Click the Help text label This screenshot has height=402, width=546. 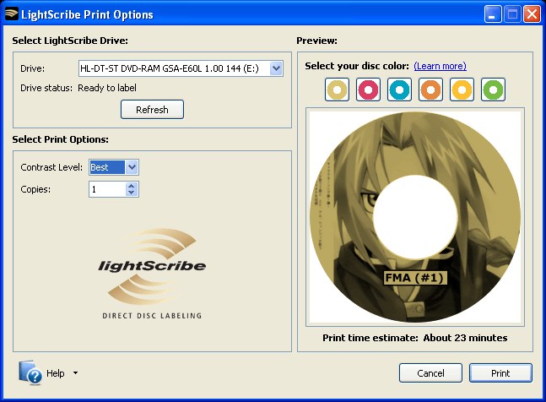[56, 373]
